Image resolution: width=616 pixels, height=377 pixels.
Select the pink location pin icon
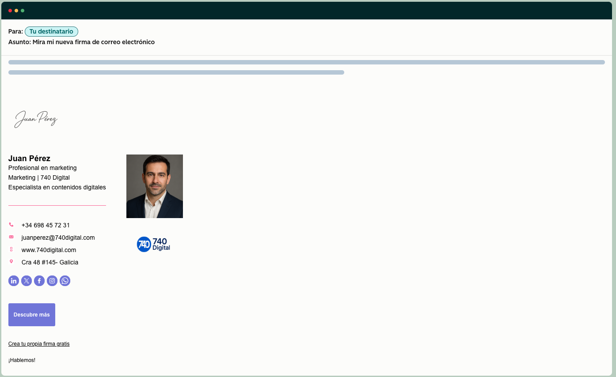coord(11,262)
